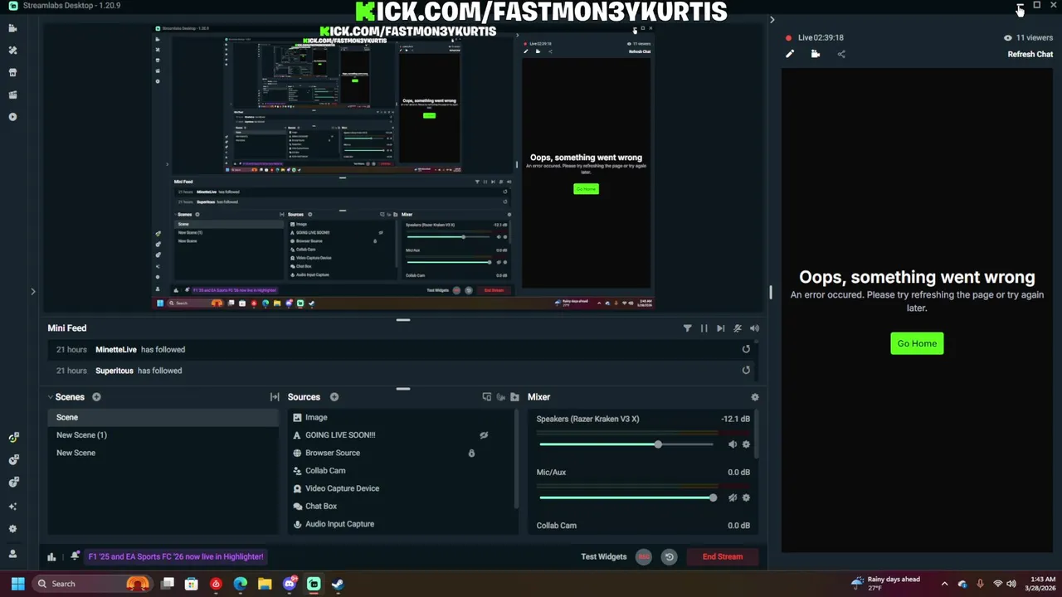The width and height of the screenshot is (1062, 597).
Task: Expand the left panel arrow beside preview
Action: point(33,291)
